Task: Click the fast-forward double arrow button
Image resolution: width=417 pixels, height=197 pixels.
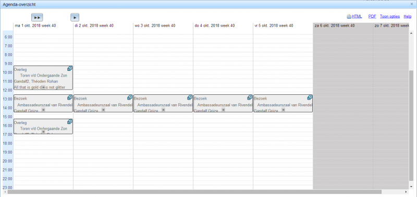Action: pos(37,17)
